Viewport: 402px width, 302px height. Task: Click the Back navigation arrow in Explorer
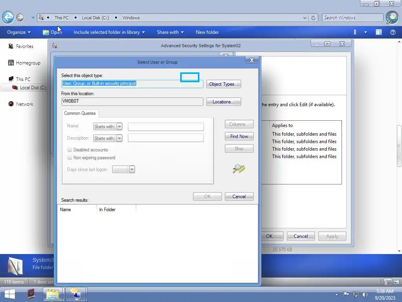(8, 17)
